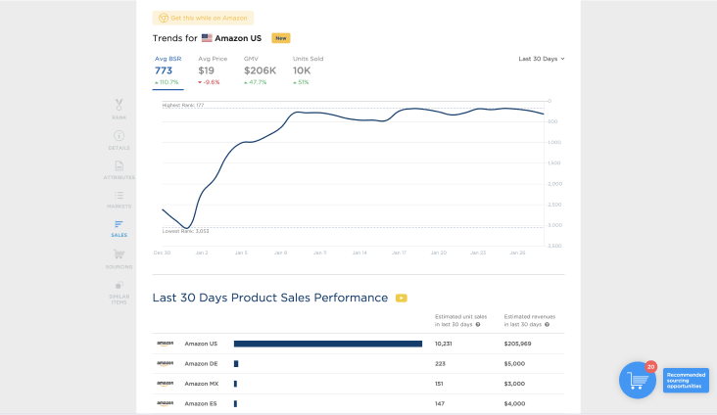
Task: Click the New badge next to Amazon US
Action: [x=281, y=38]
